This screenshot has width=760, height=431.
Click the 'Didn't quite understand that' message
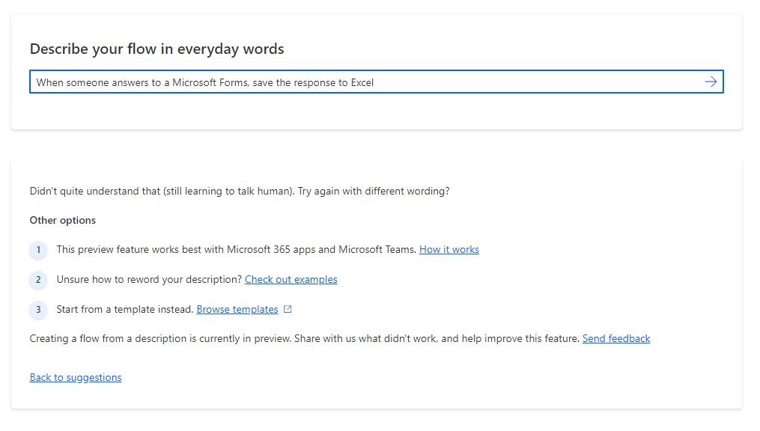click(240, 191)
